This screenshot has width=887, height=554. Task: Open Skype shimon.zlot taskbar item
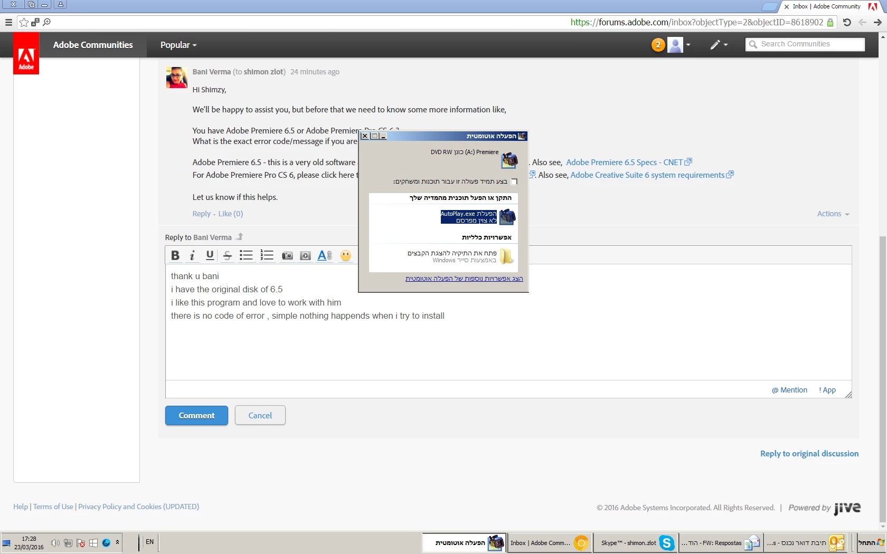(635, 543)
